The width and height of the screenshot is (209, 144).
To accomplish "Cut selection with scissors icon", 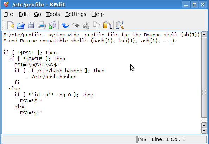I will pyautogui.click(x=86, y=25).
